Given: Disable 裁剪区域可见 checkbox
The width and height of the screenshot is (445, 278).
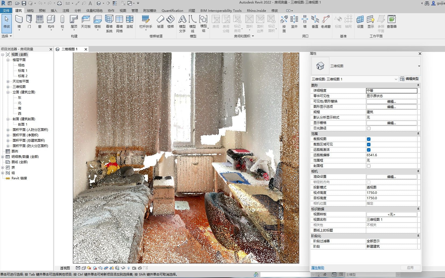Looking at the screenshot, I should click(369, 144).
